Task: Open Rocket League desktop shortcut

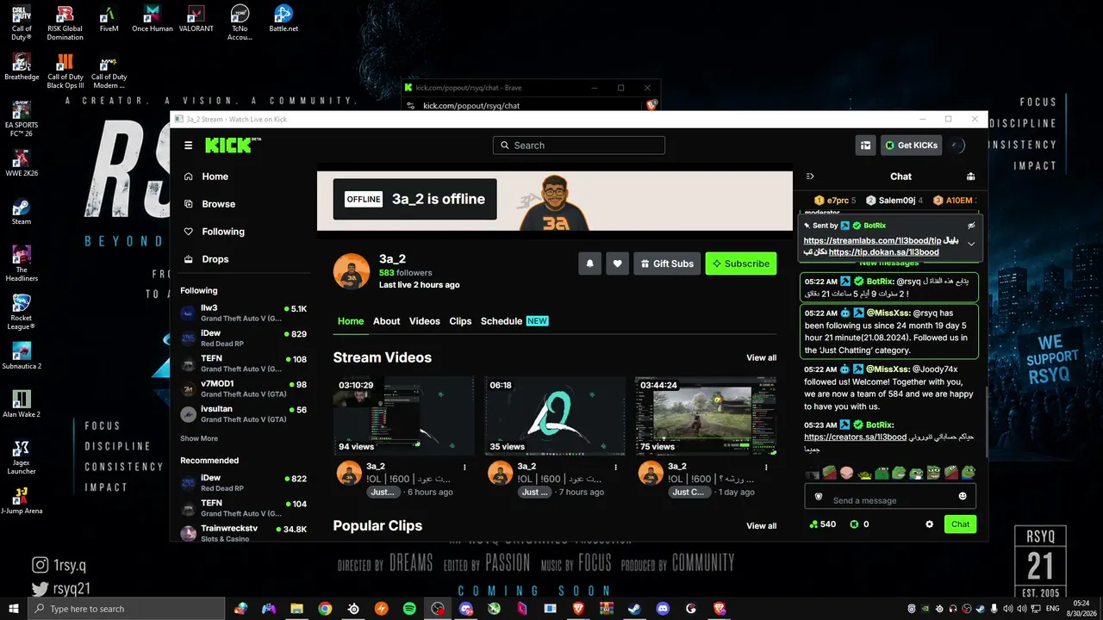Action: pos(22,313)
